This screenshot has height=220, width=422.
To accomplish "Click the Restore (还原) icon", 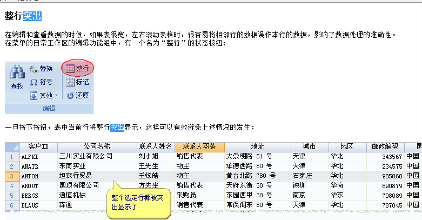I will (71, 96).
